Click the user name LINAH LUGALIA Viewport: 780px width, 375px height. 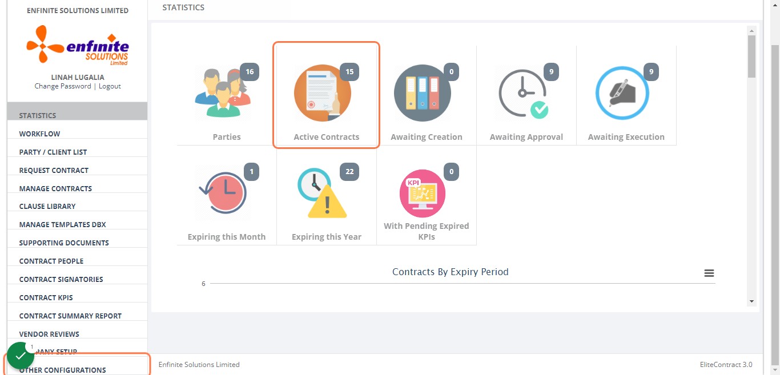(78, 77)
